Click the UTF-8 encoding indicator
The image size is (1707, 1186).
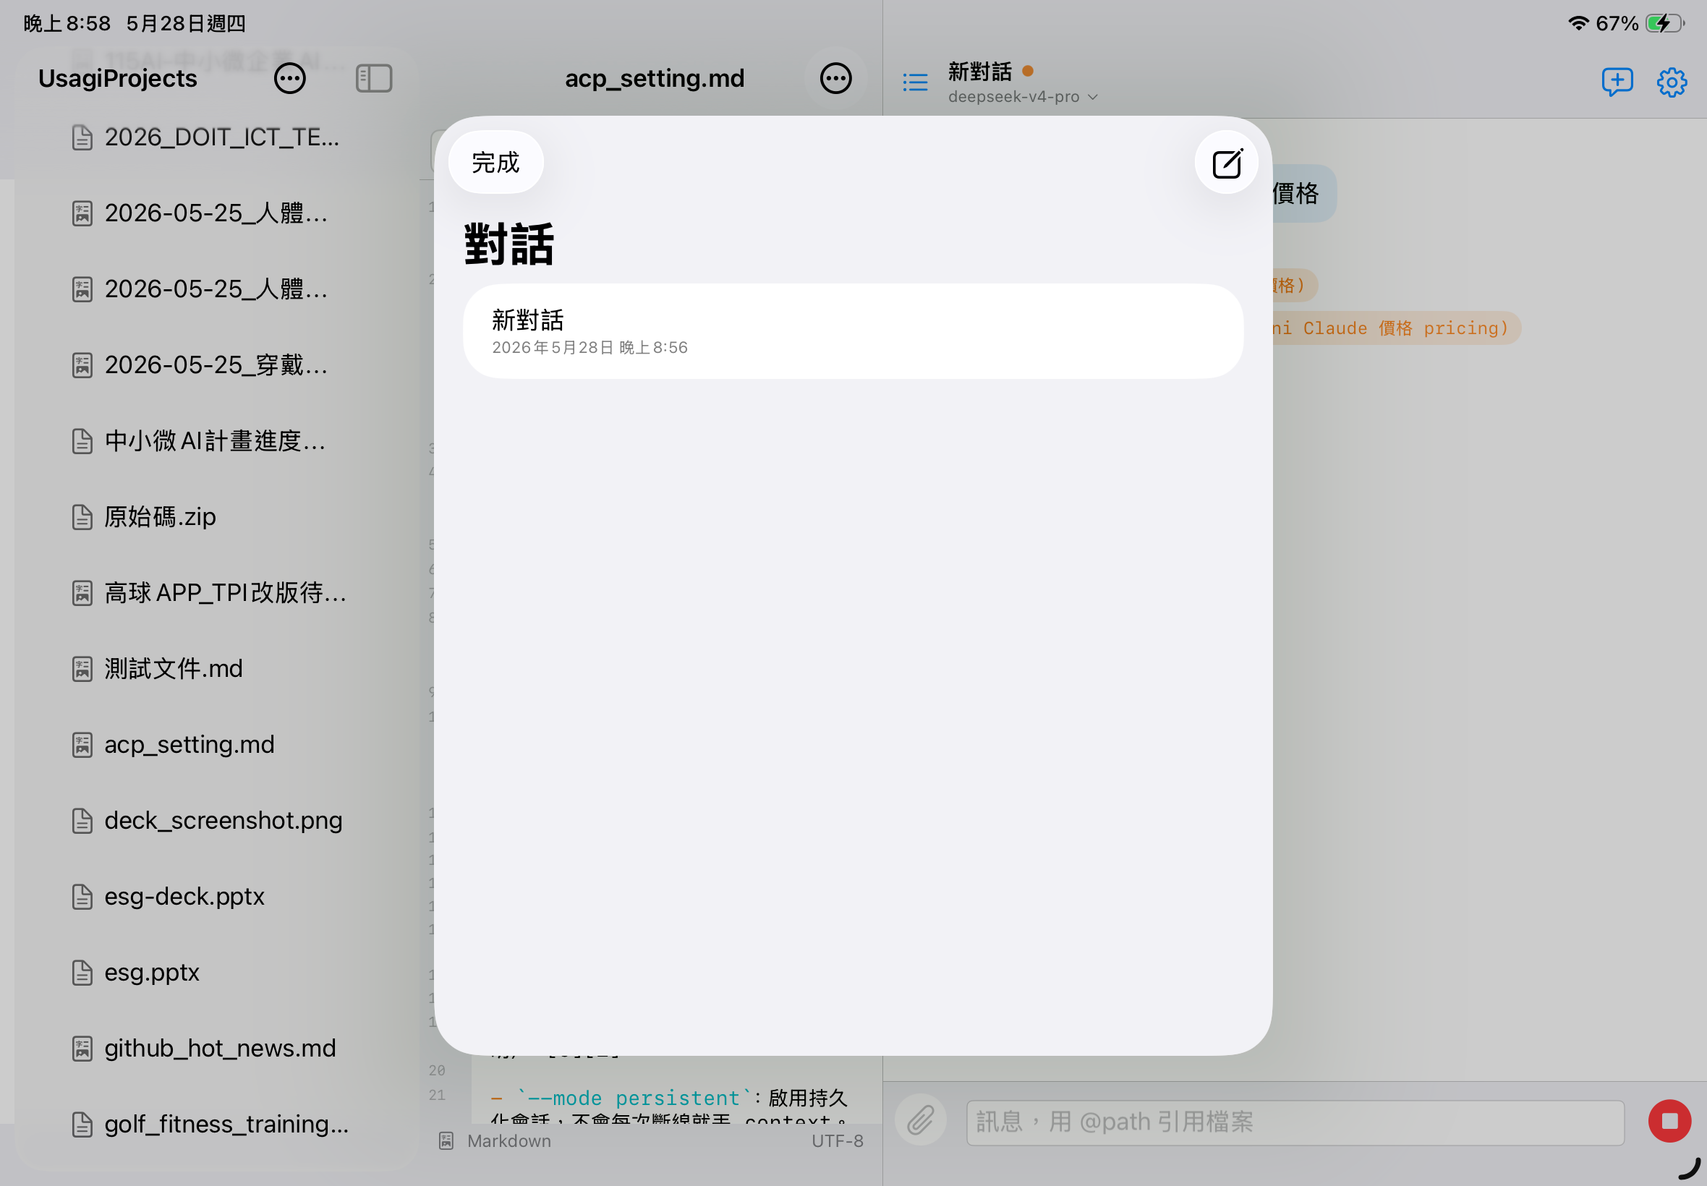point(837,1140)
